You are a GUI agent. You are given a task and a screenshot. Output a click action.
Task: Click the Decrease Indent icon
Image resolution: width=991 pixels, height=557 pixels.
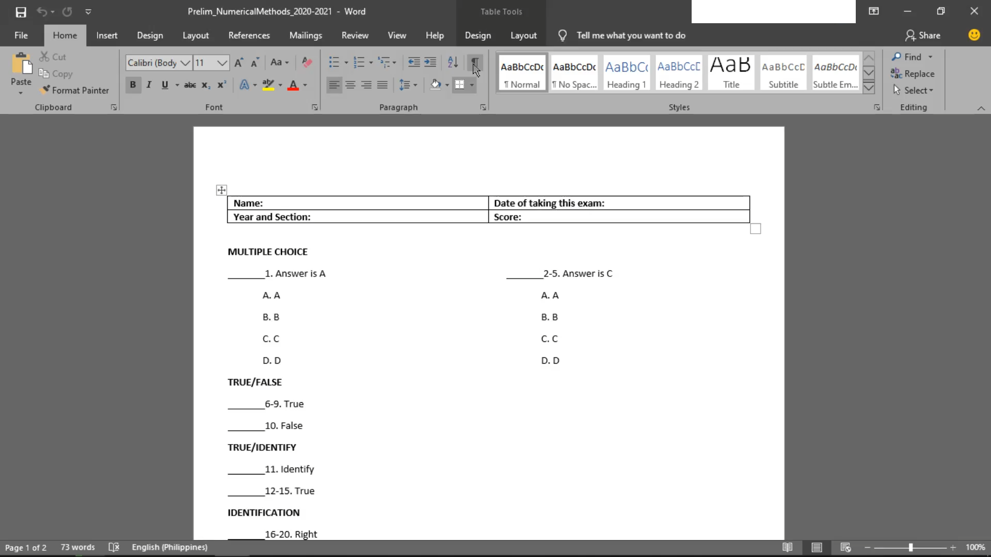[414, 62]
